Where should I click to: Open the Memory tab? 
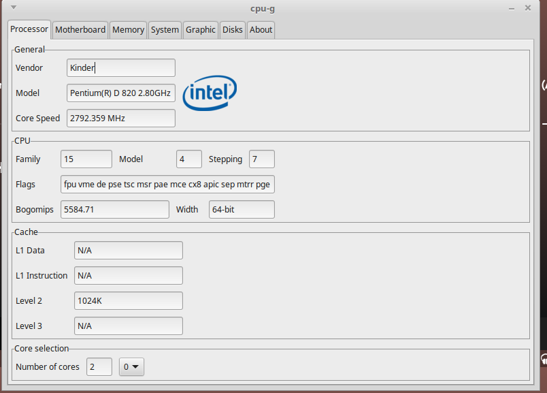tap(128, 30)
